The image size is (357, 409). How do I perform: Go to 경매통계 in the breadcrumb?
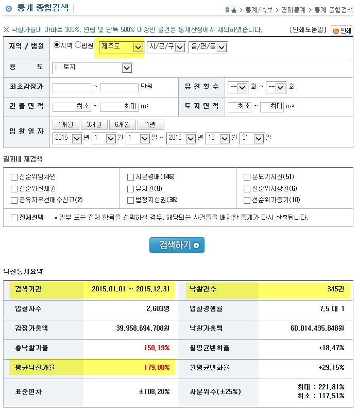[x=293, y=10]
